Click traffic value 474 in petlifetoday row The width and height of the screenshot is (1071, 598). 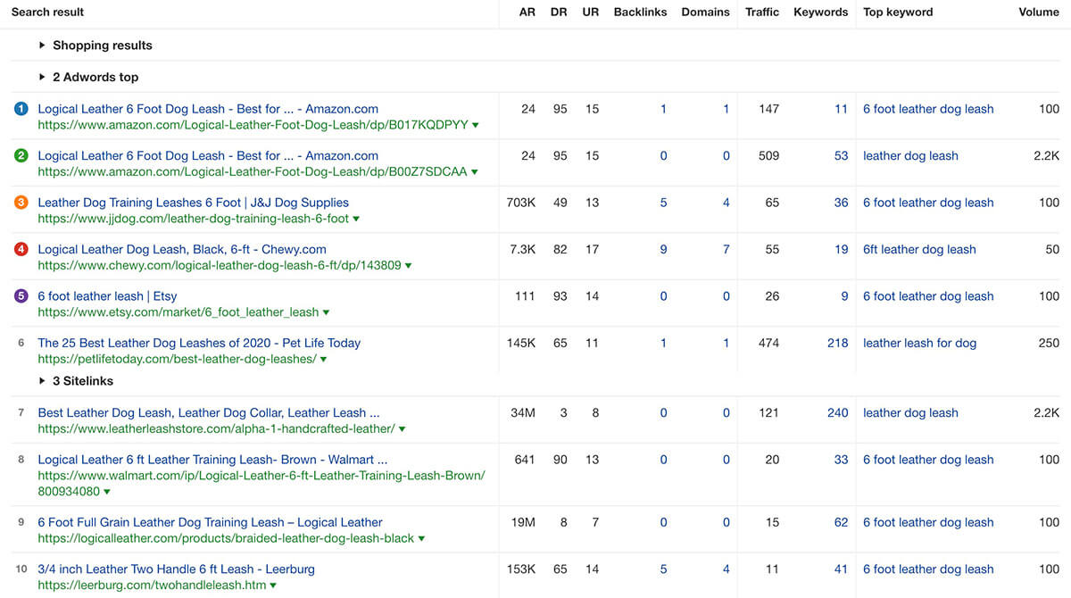768,343
